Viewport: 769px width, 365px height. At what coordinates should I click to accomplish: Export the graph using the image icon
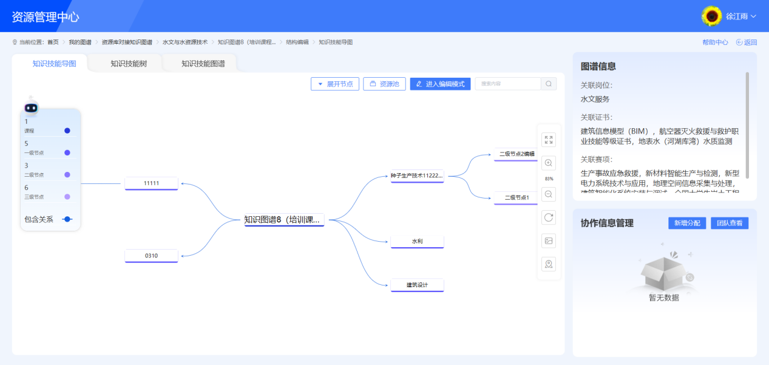tap(549, 240)
